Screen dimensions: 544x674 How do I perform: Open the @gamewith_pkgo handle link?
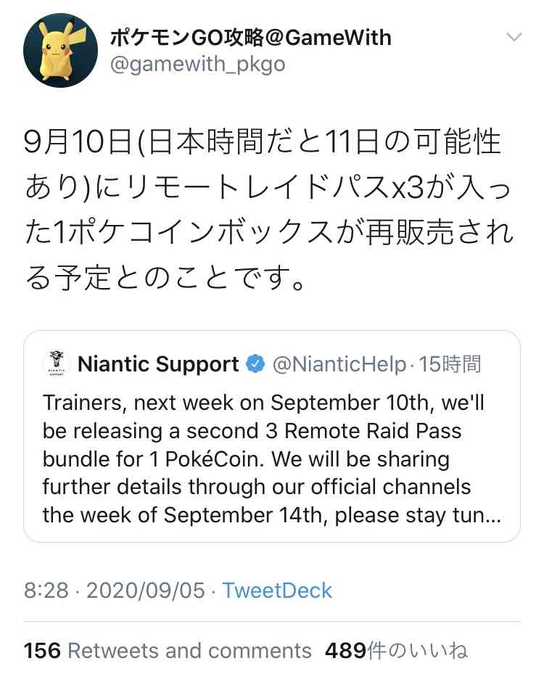pos(197,65)
